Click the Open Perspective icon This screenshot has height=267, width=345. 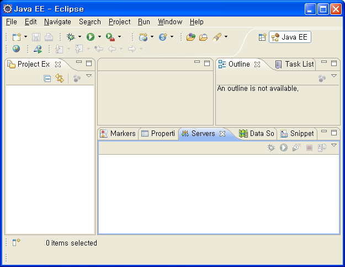coord(262,37)
